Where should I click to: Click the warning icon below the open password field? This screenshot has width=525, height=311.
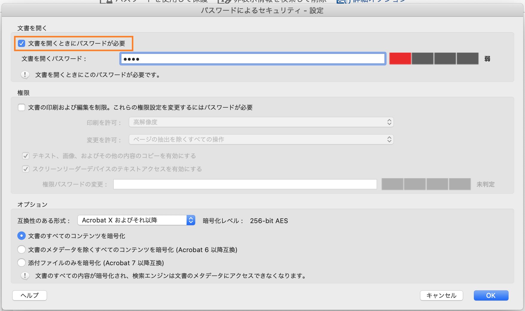[x=25, y=75]
